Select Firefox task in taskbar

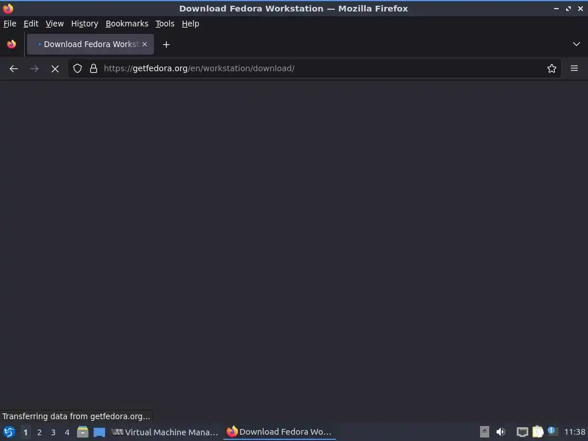coord(280,432)
